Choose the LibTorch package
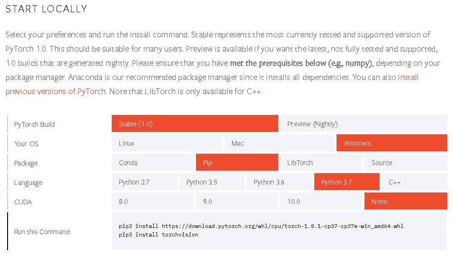The image size is (453, 254). (x=321, y=163)
